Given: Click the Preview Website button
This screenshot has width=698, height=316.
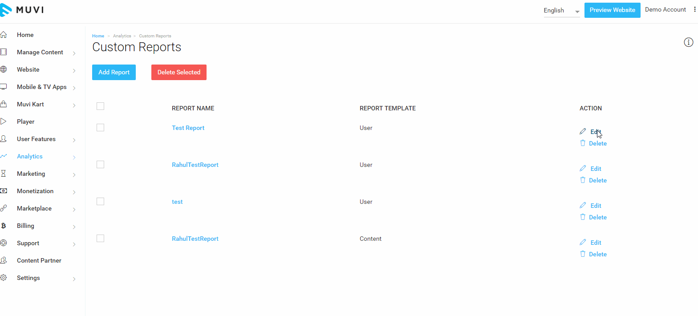Looking at the screenshot, I should pyautogui.click(x=613, y=10).
